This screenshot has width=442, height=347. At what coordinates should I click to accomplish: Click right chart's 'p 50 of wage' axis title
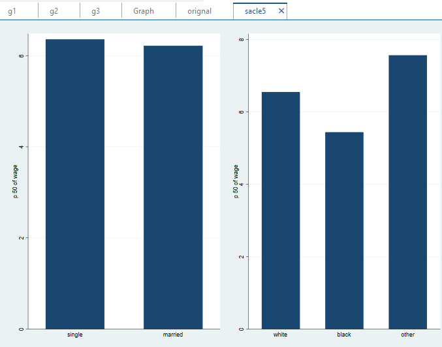[236, 182]
